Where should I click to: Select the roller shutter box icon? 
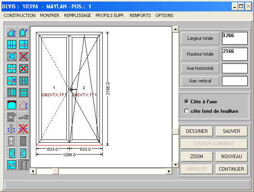pyautogui.click(x=11, y=104)
